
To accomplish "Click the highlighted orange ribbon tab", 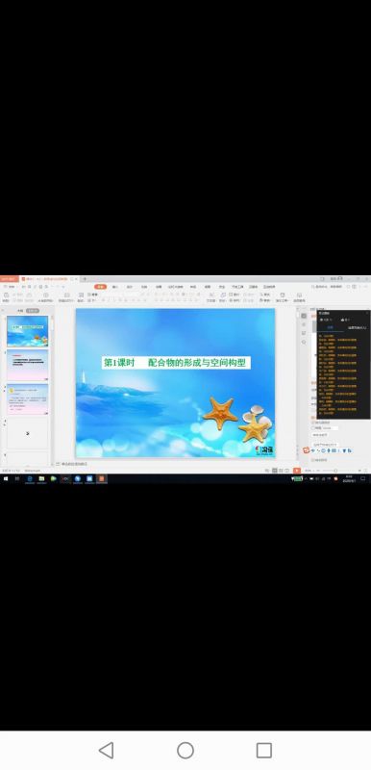I will point(101,286).
